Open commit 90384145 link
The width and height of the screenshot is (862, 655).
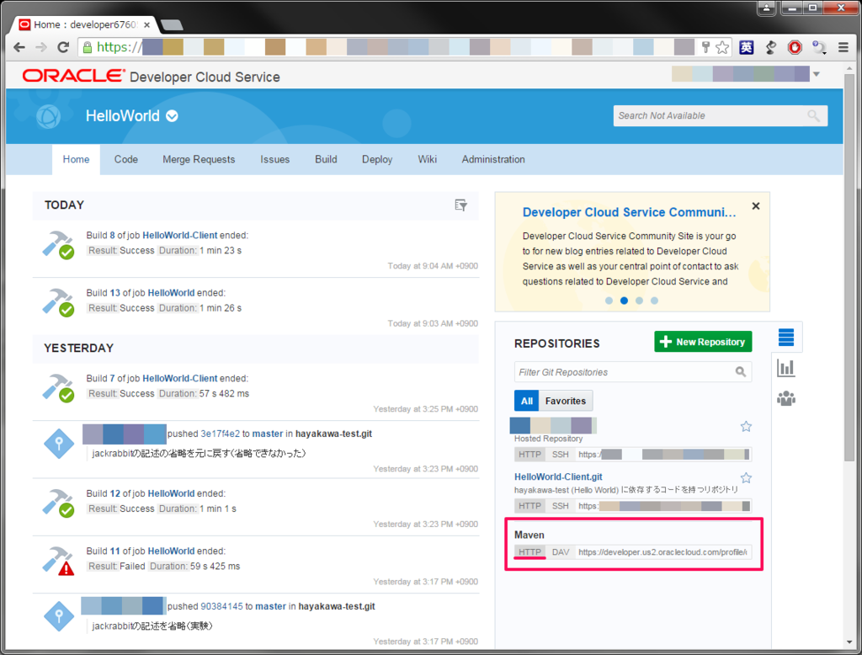[221, 606]
